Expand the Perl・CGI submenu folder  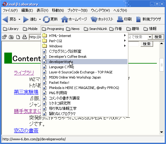pyautogui.click(x=85, y=41)
